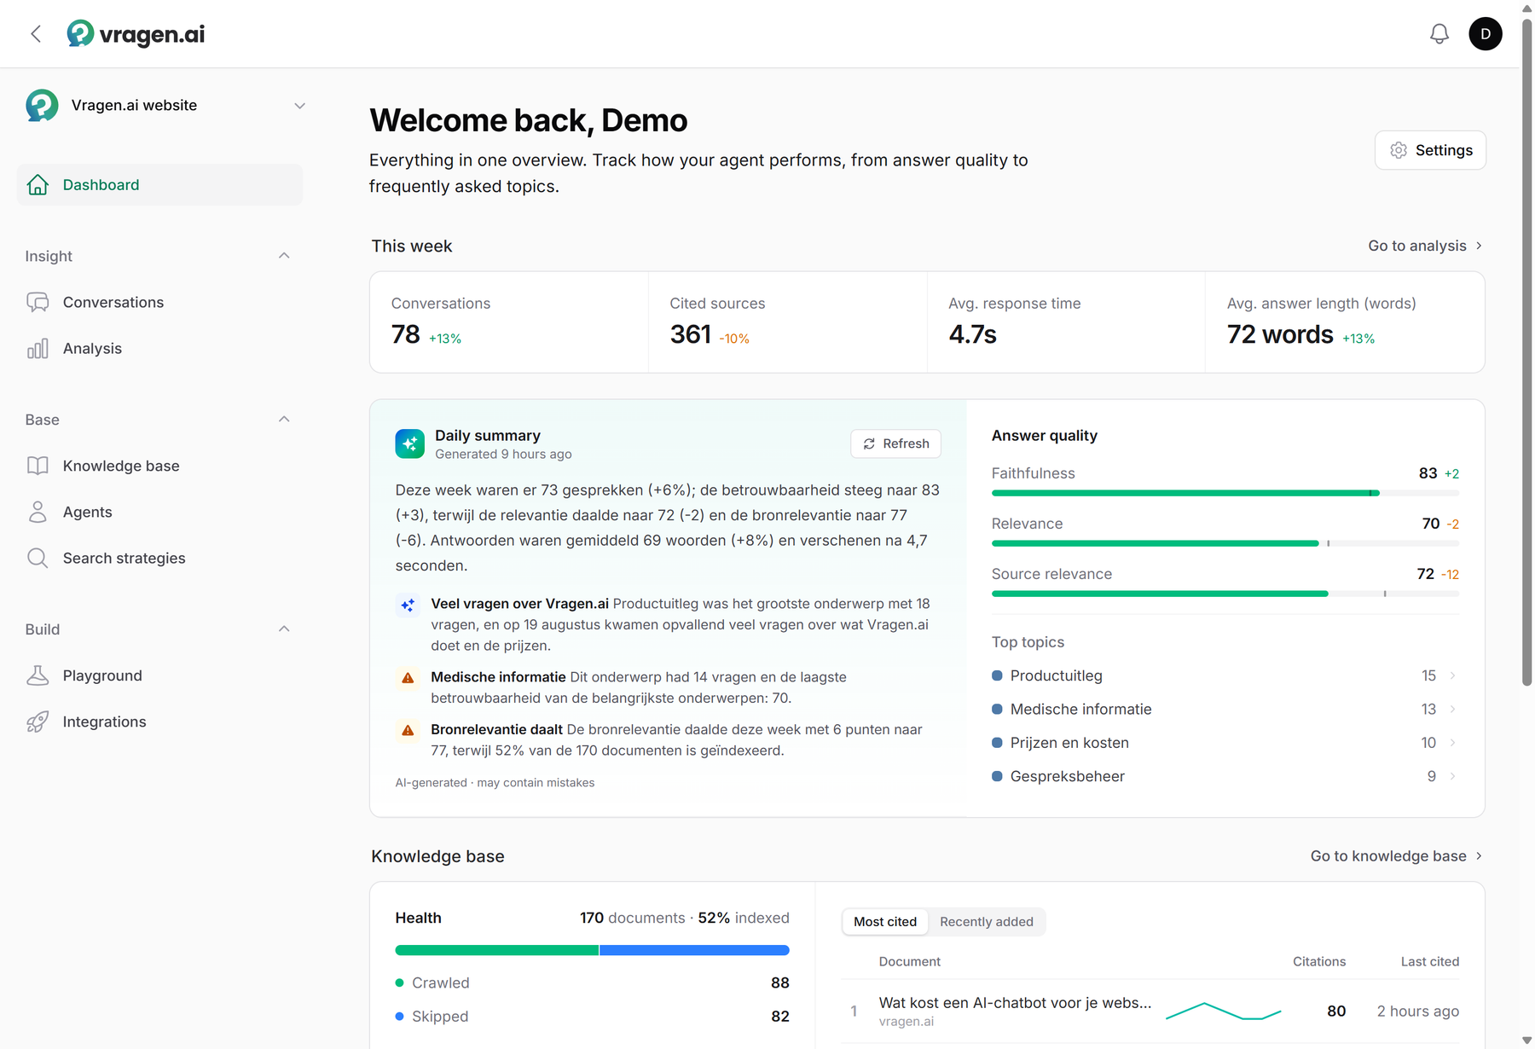
Task: Switch to the Most cited tab
Action: coord(885,922)
